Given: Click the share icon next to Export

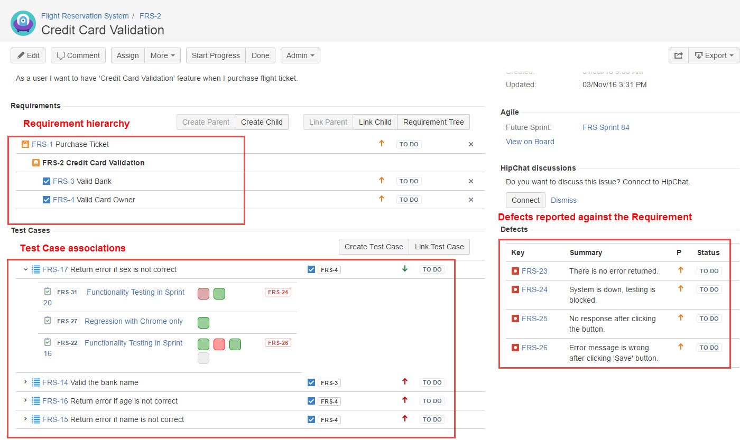Looking at the screenshot, I should point(679,55).
